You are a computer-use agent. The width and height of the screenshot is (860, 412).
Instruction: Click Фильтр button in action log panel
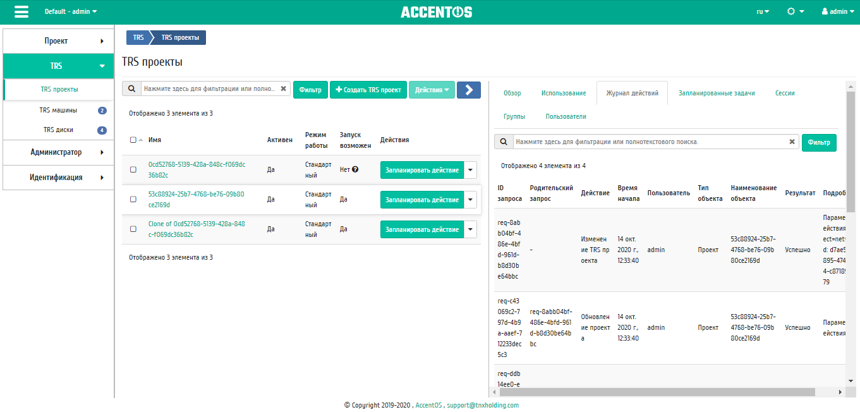click(819, 142)
